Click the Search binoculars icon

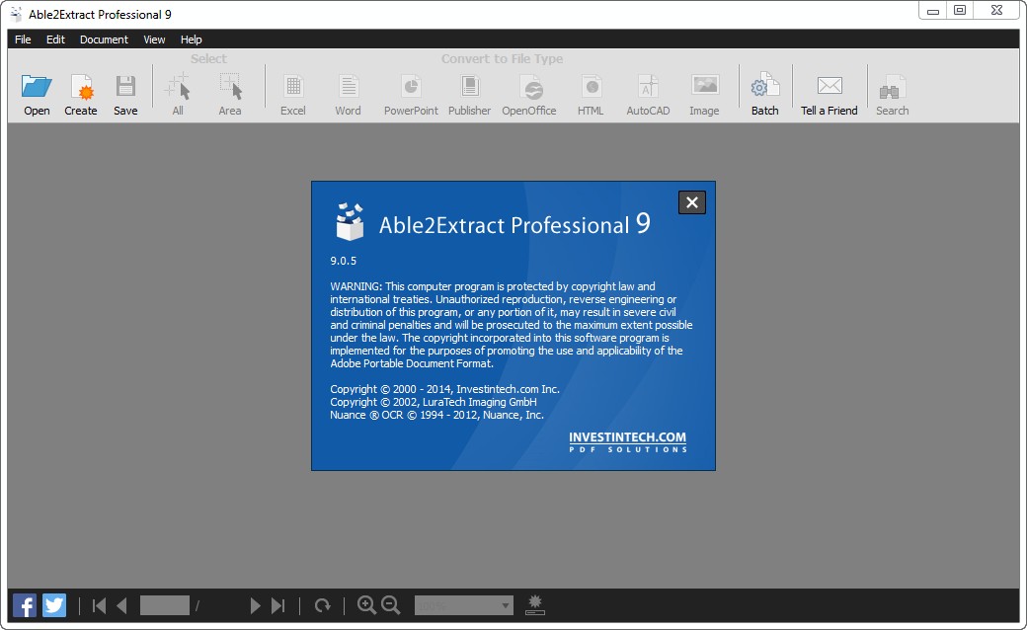[x=892, y=87]
